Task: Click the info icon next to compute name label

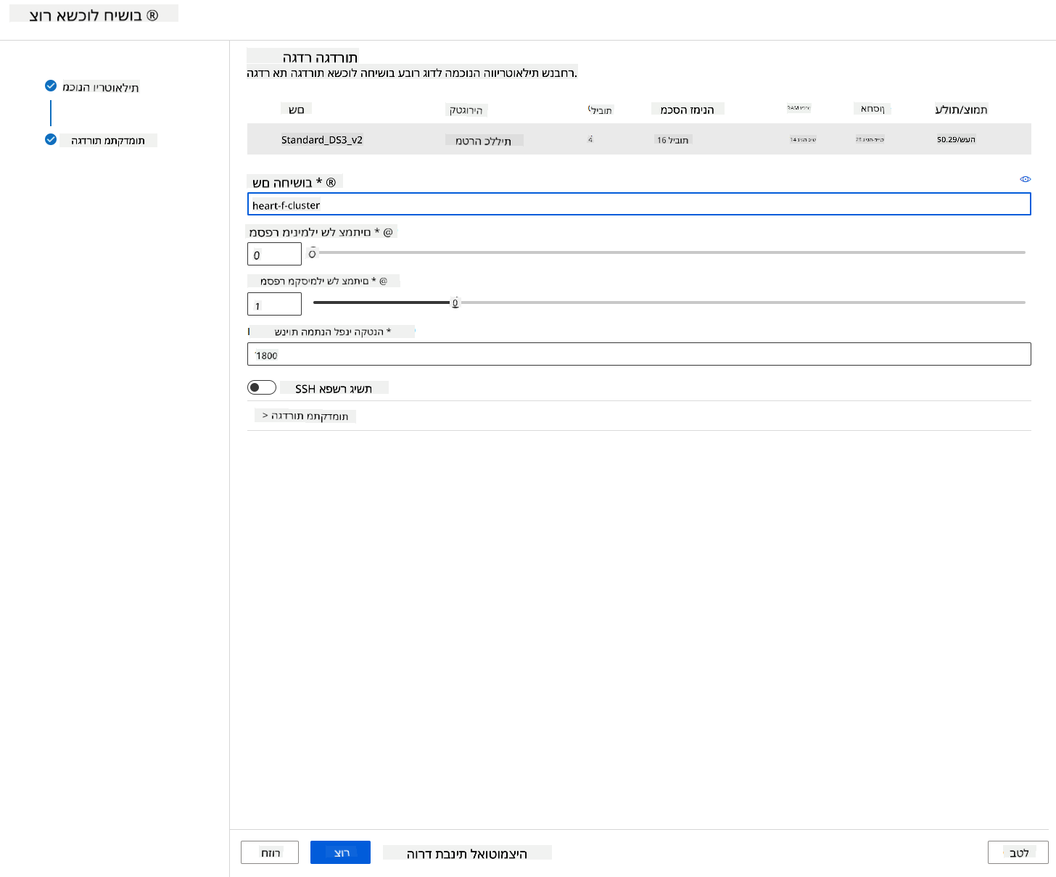Action: pos(331,182)
